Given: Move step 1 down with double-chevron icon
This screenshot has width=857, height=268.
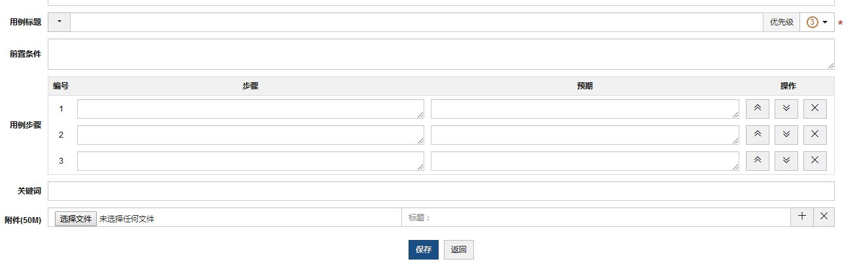Looking at the screenshot, I should 786,109.
